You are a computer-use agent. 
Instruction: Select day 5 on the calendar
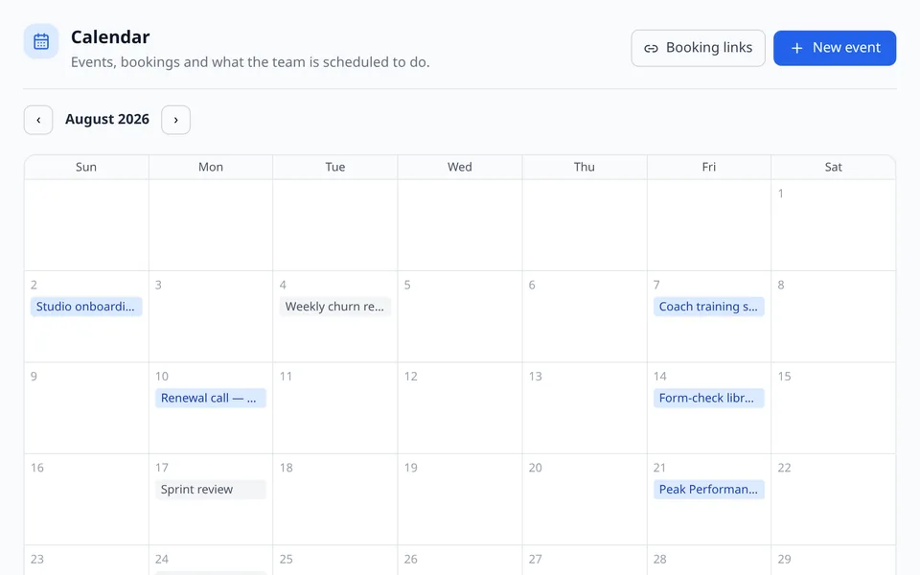tap(459, 317)
